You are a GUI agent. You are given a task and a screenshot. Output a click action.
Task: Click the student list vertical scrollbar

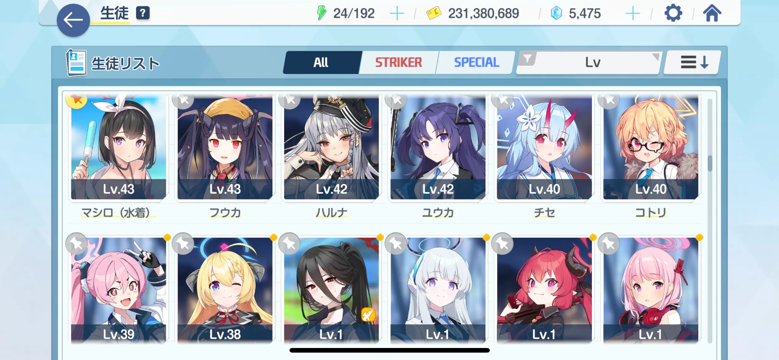click(x=710, y=220)
